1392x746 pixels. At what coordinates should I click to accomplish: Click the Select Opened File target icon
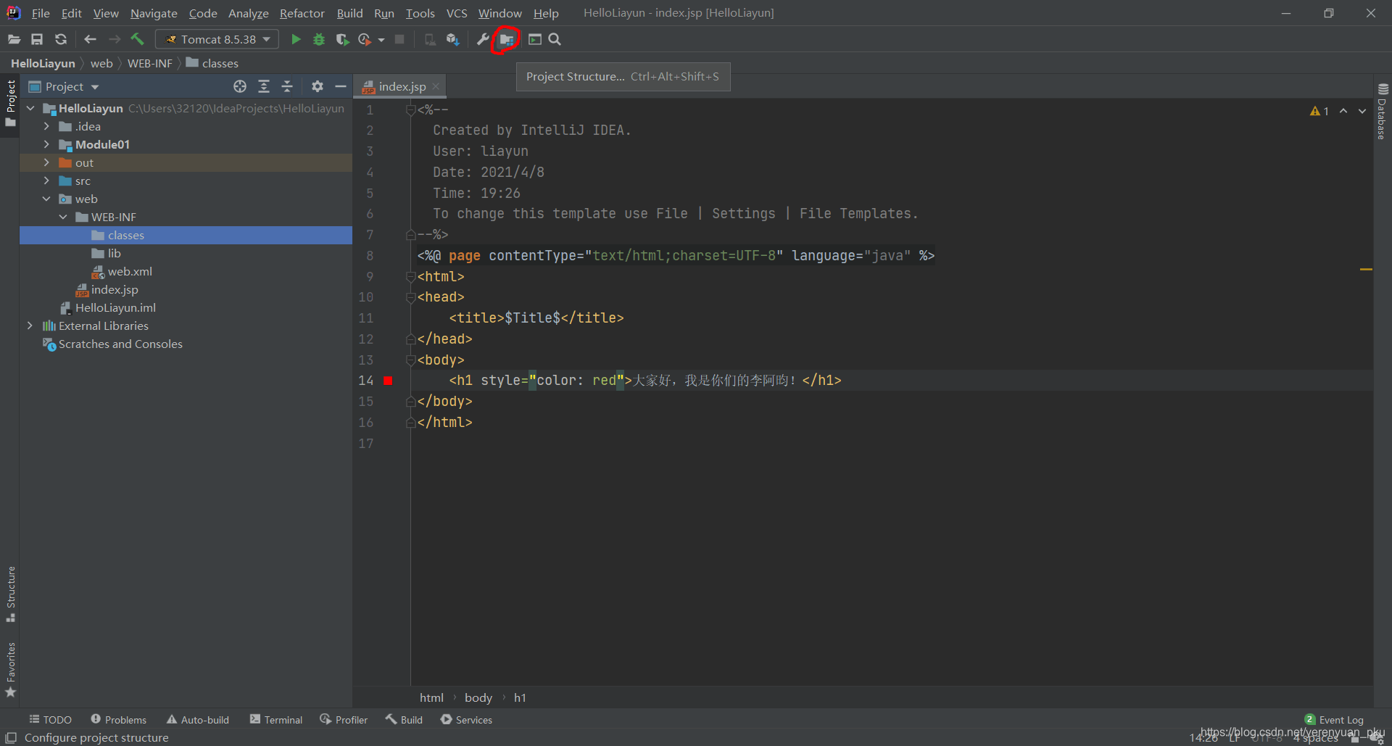click(240, 86)
